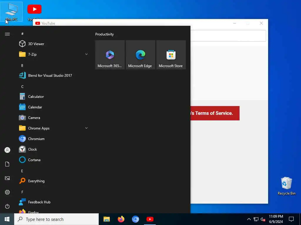Open the Microsoft Store tile
This screenshot has height=225, width=301.
tap(171, 55)
